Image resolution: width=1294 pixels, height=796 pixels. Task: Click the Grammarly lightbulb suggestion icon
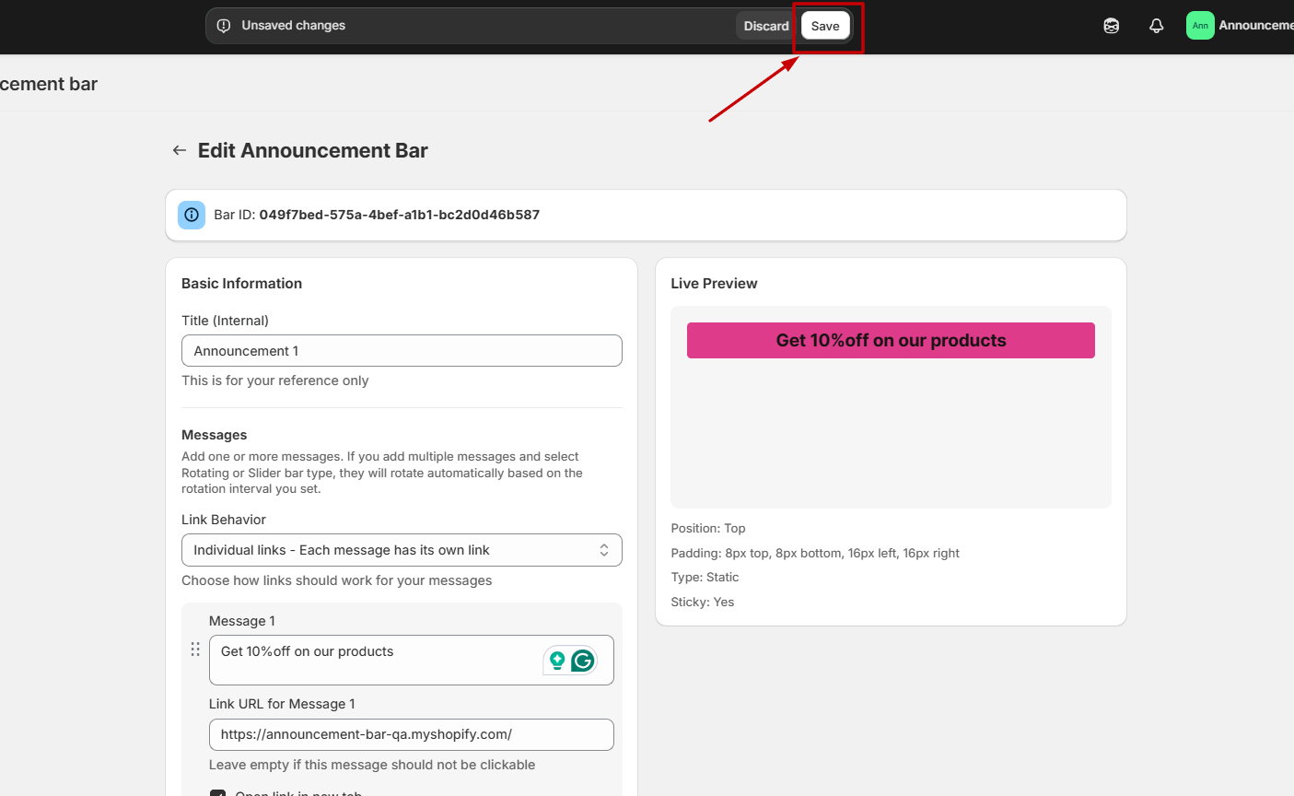tap(557, 661)
